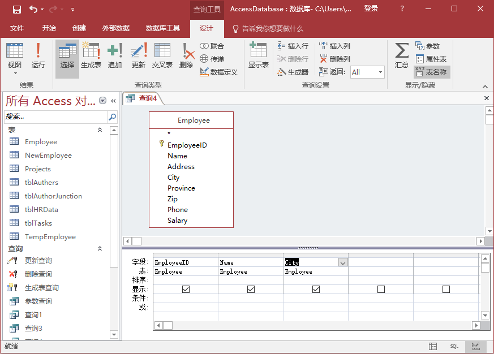This screenshot has height=354, width=494.
Task: Check the 显示 checkbox in the fourth column
Action: (x=381, y=289)
